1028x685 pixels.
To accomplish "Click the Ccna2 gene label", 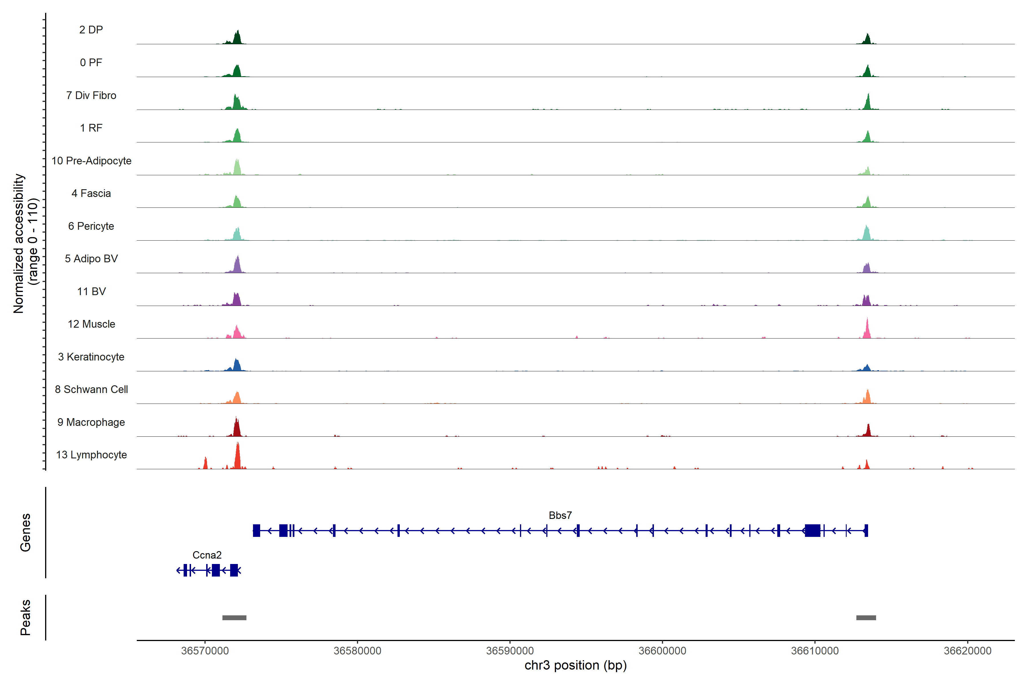I will click(x=207, y=555).
